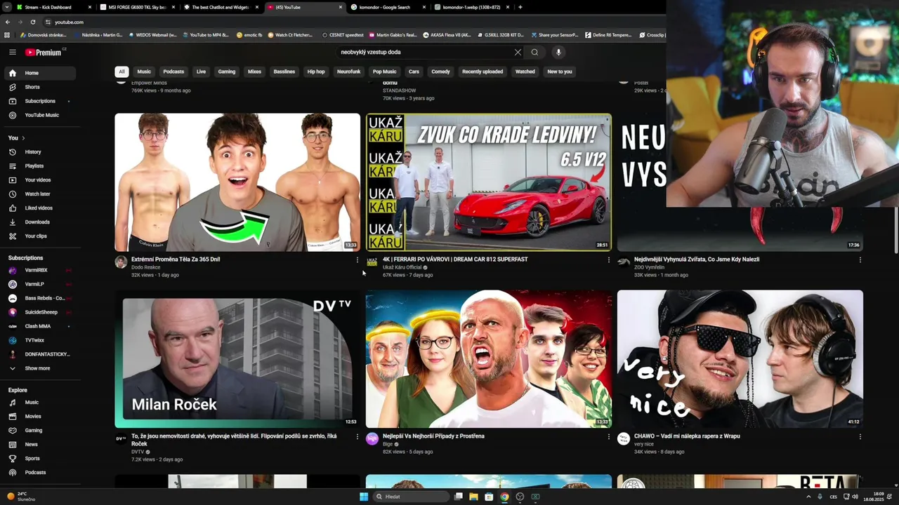Open the more options menu for Nejdivnější Vyhynulá Zvířata video
Image resolution: width=899 pixels, height=505 pixels.
[x=860, y=260]
